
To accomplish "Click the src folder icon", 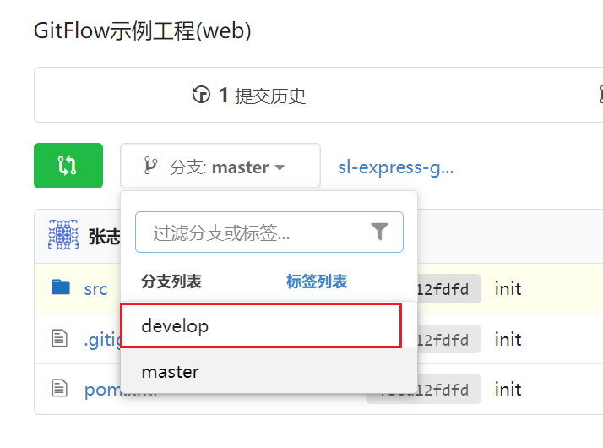I will tap(60, 288).
